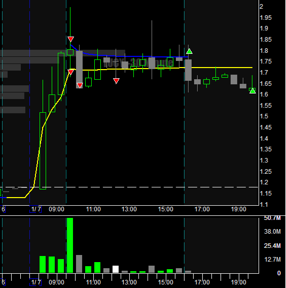Click the 1.5 price scale label

click(264, 116)
